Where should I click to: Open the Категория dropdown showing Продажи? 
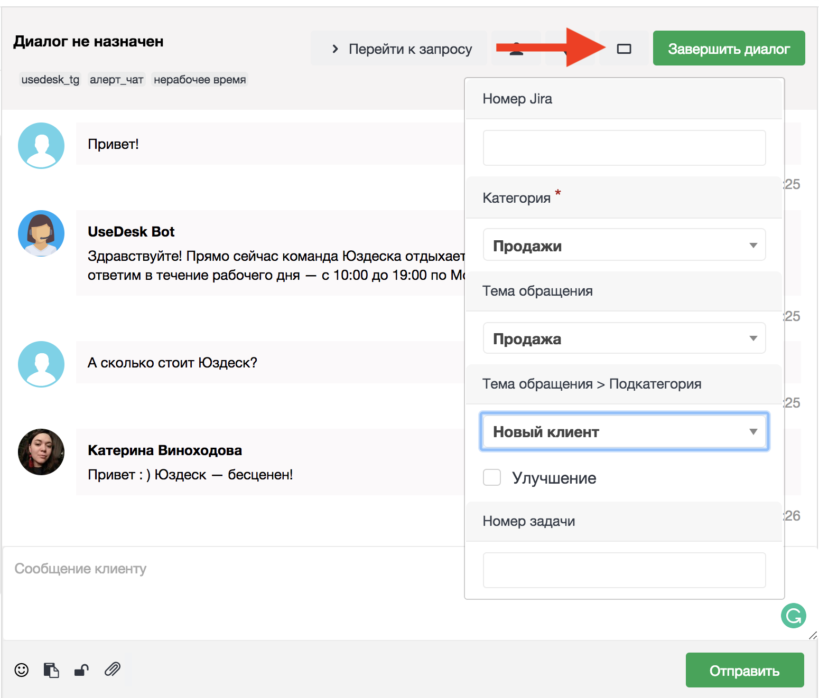click(x=624, y=244)
